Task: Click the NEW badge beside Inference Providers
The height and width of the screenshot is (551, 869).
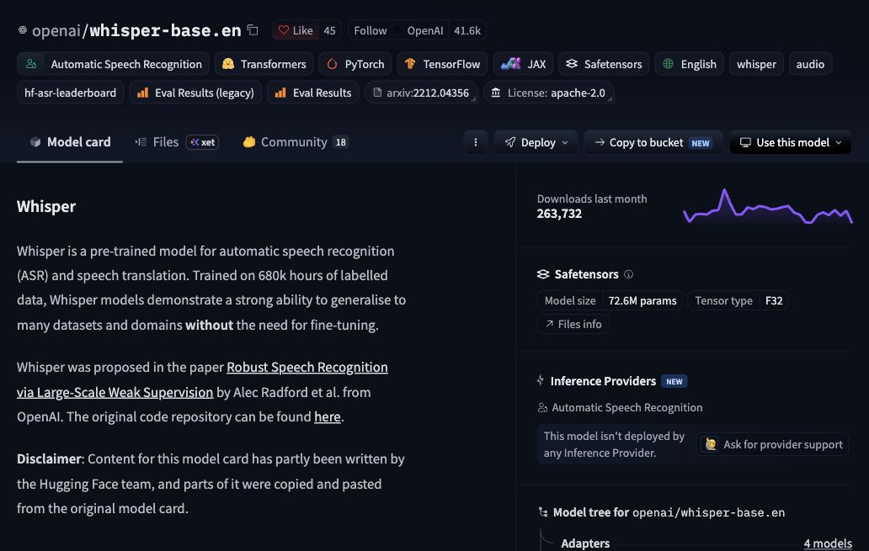Action: (674, 382)
